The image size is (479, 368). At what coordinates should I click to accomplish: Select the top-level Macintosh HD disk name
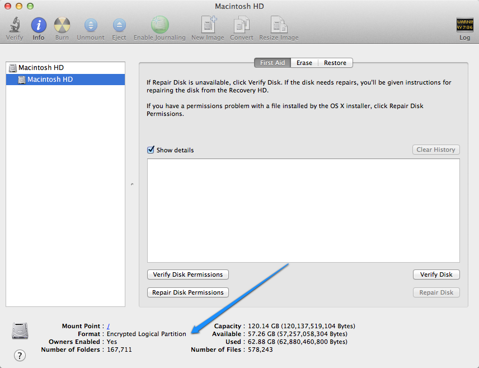(x=41, y=68)
